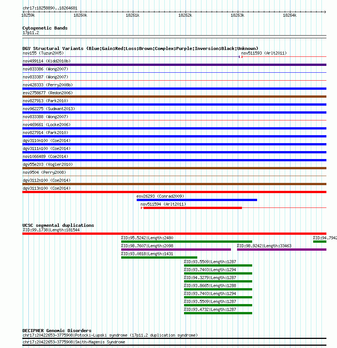Click nsv827914 (Park2010) label
This screenshot has width=337, height=348.
tap(45, 133)
